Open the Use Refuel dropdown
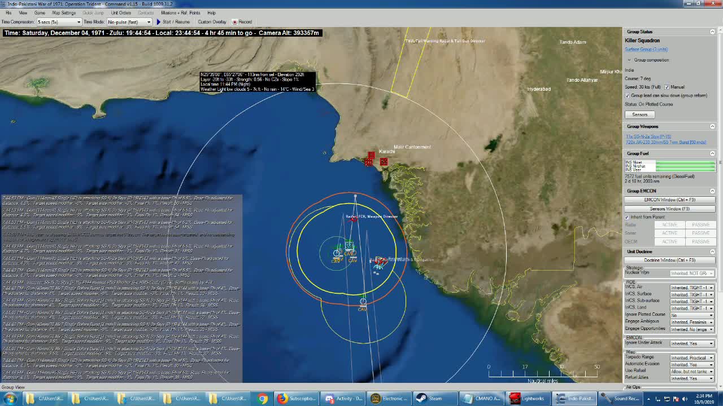 click(x=692, y=372)
